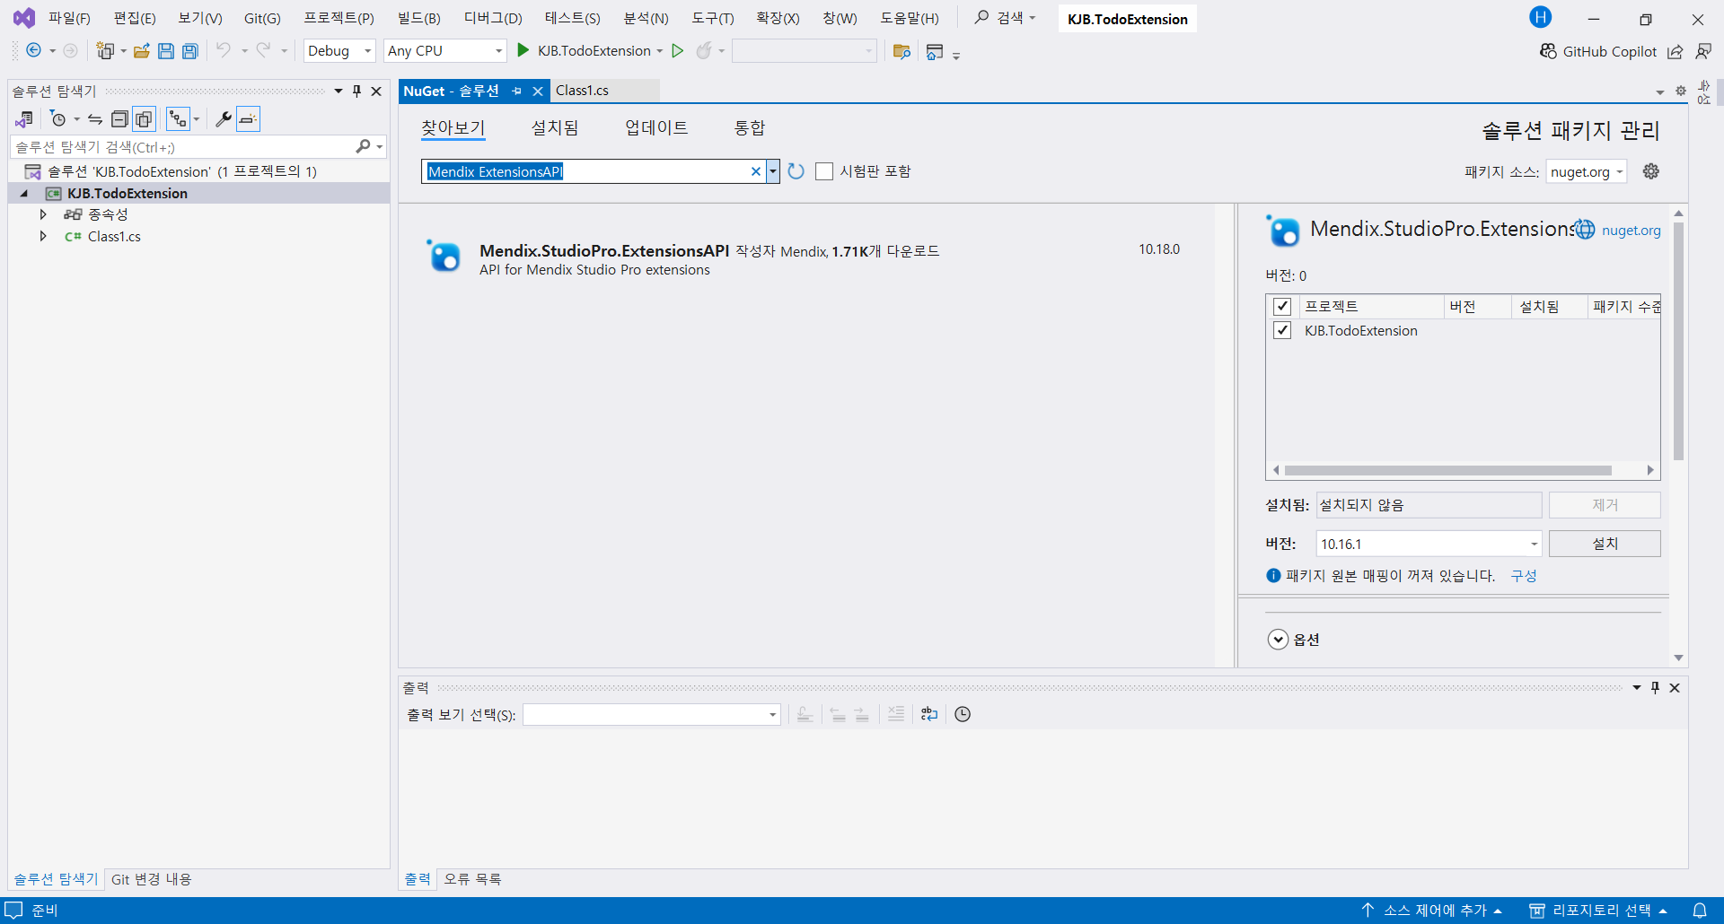Click the navigate backward arrow icon
Screen dimensions: 1724x924
pos(33,50)
